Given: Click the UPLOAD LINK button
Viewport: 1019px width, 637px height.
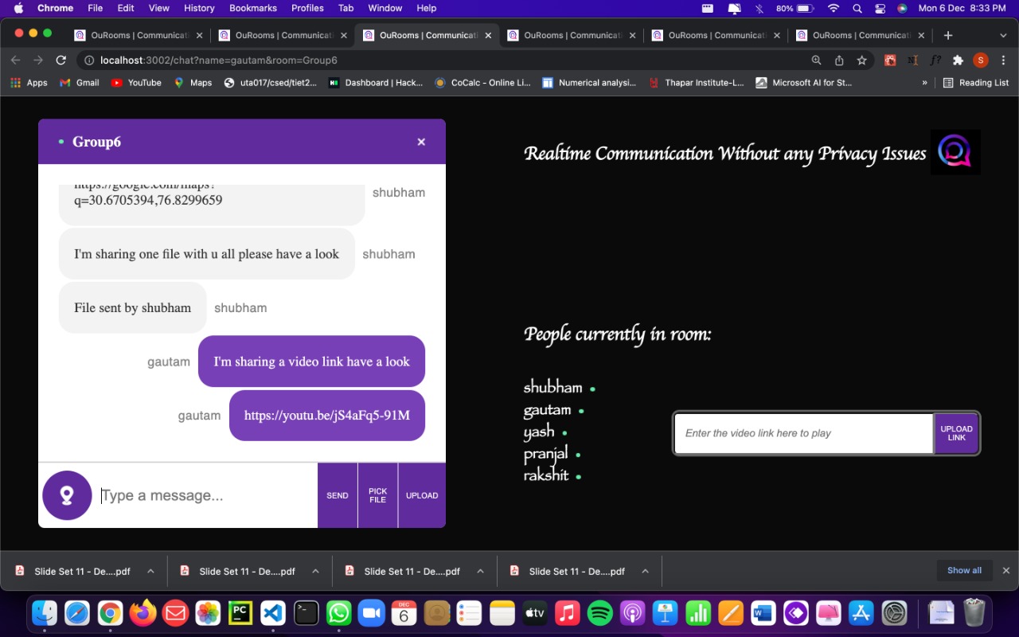Looking at the screenshot, I should (956, 433).
